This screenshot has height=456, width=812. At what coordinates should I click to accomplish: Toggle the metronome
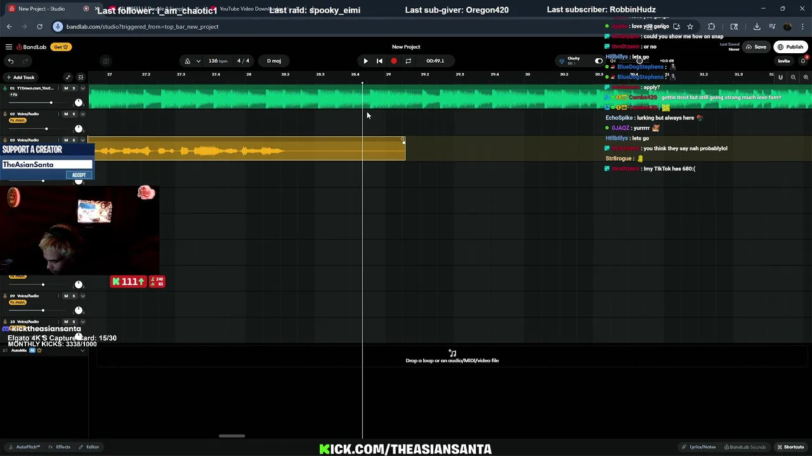coord(187,61)
